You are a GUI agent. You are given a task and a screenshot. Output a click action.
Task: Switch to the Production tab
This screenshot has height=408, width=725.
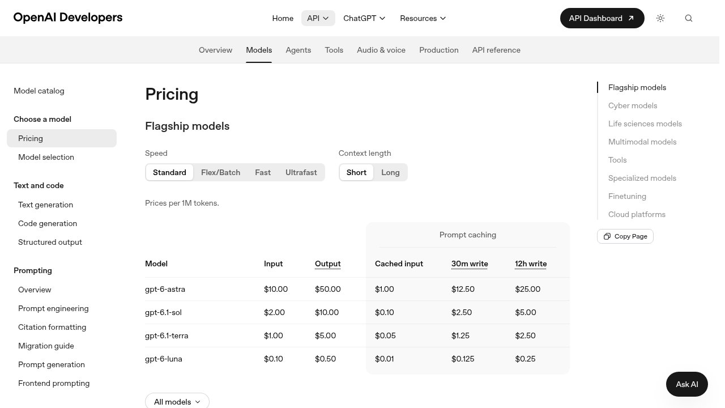[439, 50]
